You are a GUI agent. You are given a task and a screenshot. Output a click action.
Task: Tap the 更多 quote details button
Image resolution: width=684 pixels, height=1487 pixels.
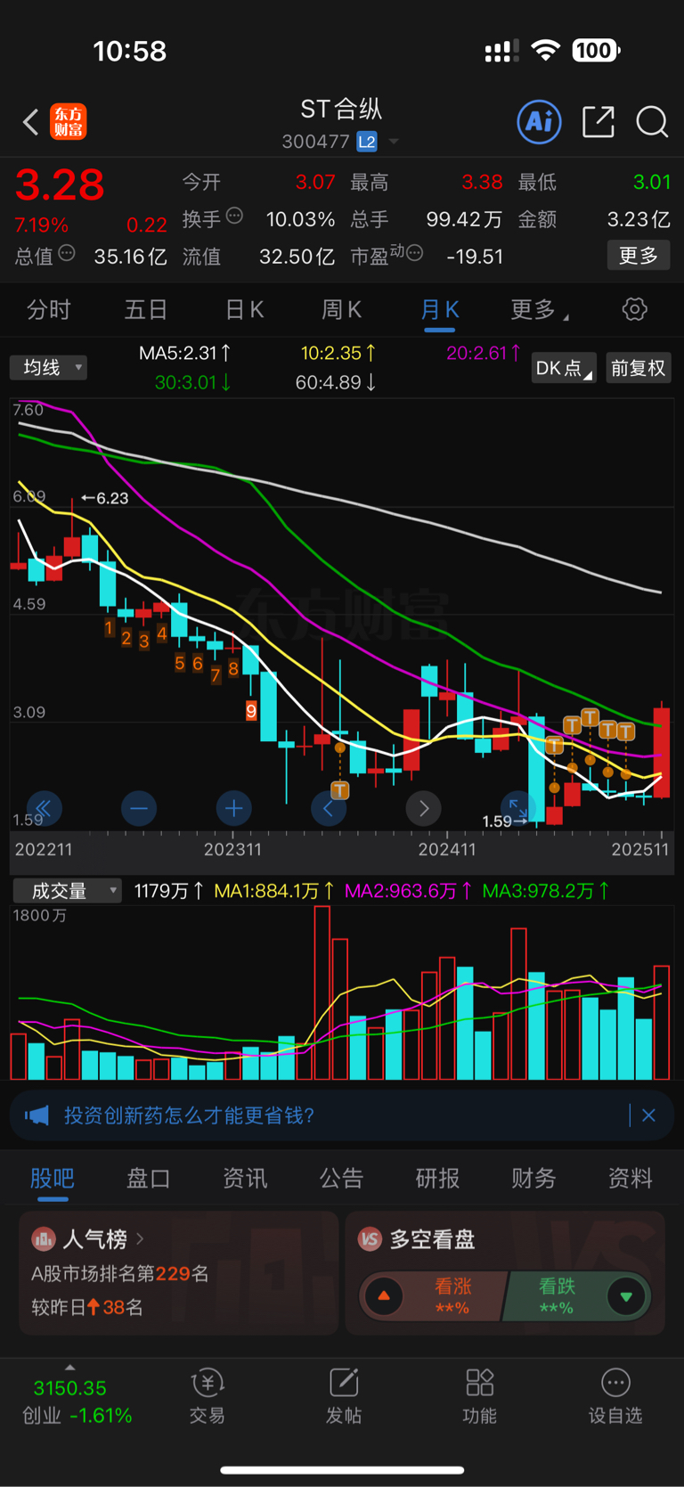click(639, 256)
